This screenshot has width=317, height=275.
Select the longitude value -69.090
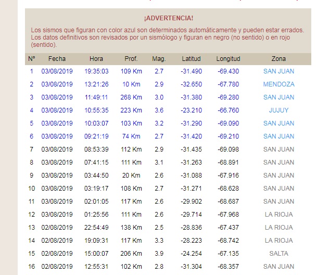click(228, 123)
